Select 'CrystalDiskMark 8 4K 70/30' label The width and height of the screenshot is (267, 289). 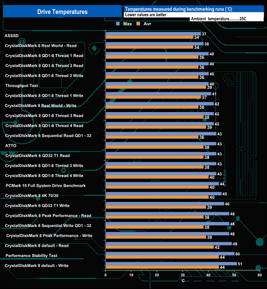click(x=32, y=196)
